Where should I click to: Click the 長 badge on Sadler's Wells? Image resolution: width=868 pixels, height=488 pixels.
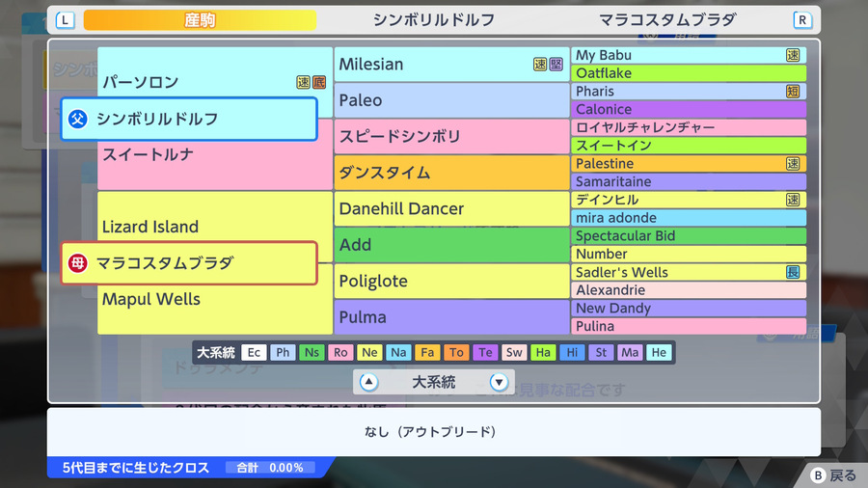[793, 272]
